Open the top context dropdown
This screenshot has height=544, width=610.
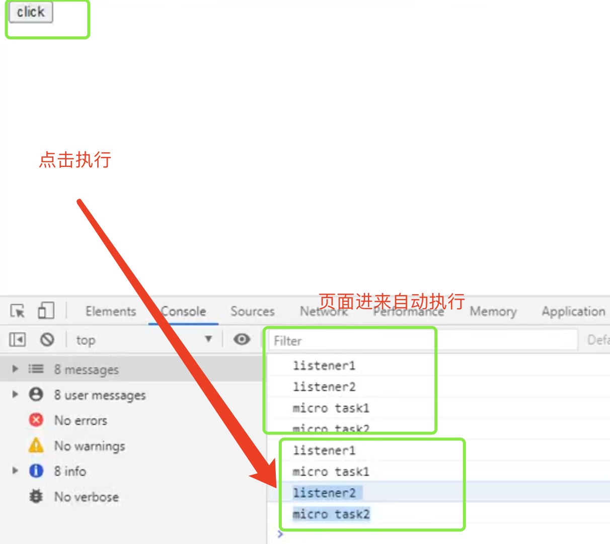click(144, 340)
